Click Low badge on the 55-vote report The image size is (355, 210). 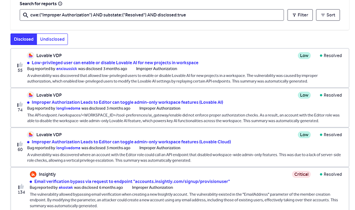point(304,56)
